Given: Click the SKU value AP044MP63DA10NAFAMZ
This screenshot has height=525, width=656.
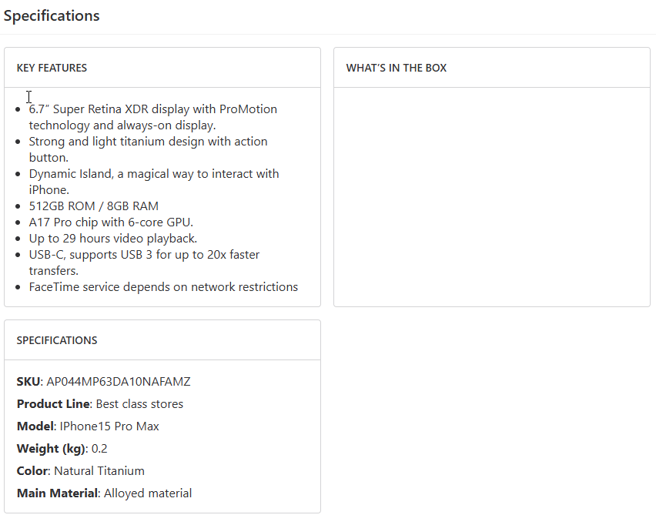Looking at the screenshot, I should tap(118, 382).
